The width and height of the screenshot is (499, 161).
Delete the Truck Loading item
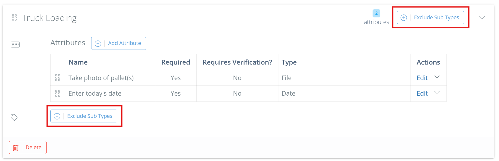coord(28,148)
